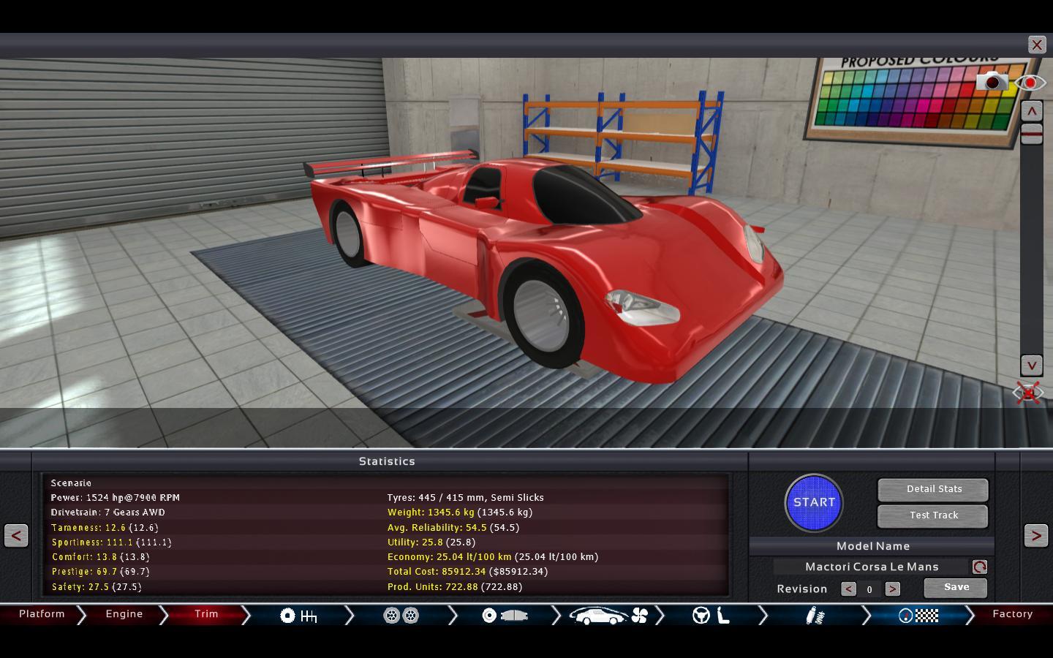Open the brakes tab icon
This screenshot has width=1053, height=658.
tap(505, 616)
